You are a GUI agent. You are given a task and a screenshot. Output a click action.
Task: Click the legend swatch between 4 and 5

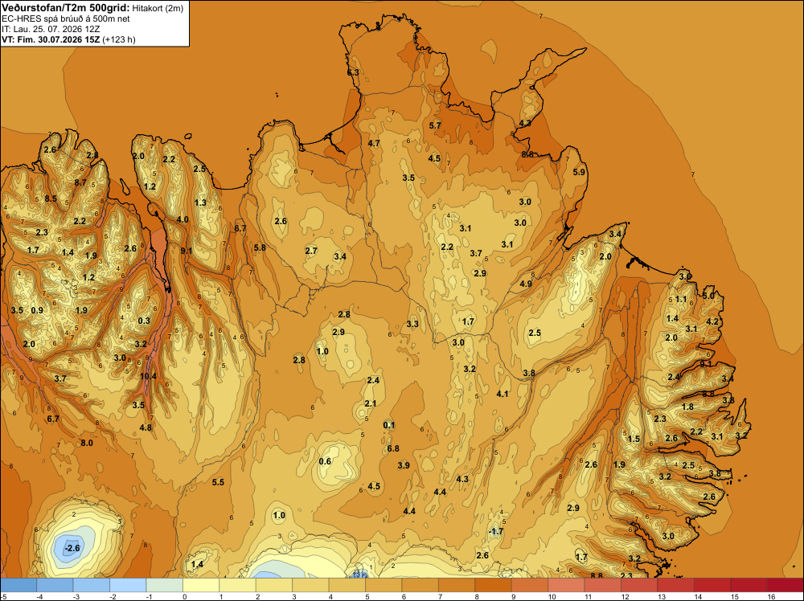[347, 585]
